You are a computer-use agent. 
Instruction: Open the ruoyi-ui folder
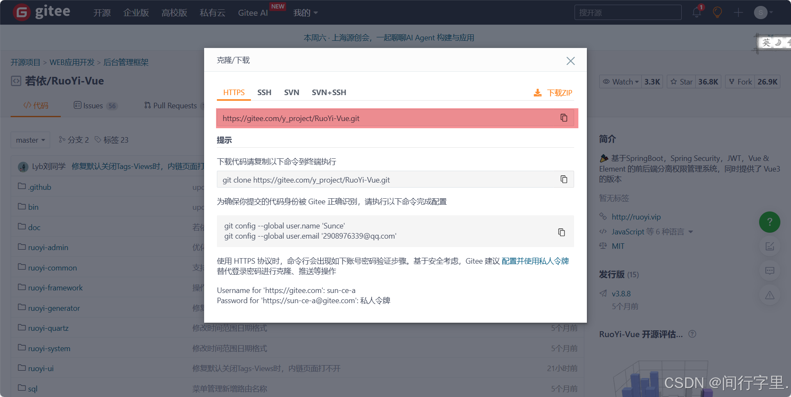(x=41, y=368)
